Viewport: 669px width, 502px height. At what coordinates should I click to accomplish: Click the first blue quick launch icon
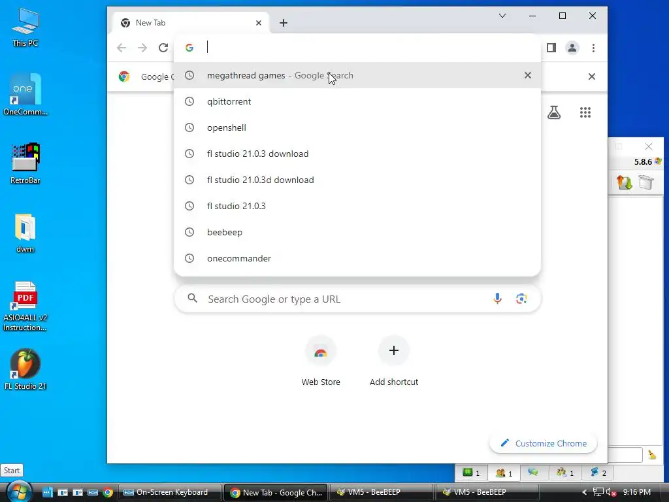coord(47,492)
